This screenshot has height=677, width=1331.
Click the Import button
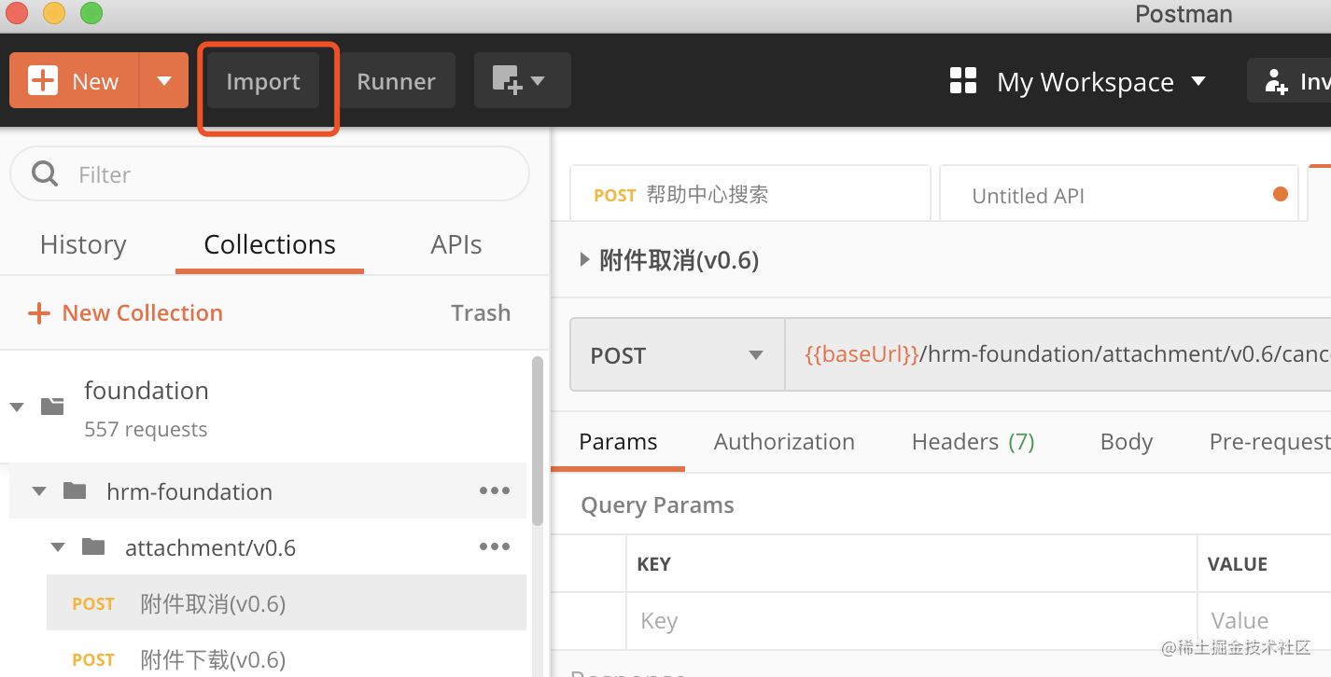[x=262, y=80]
